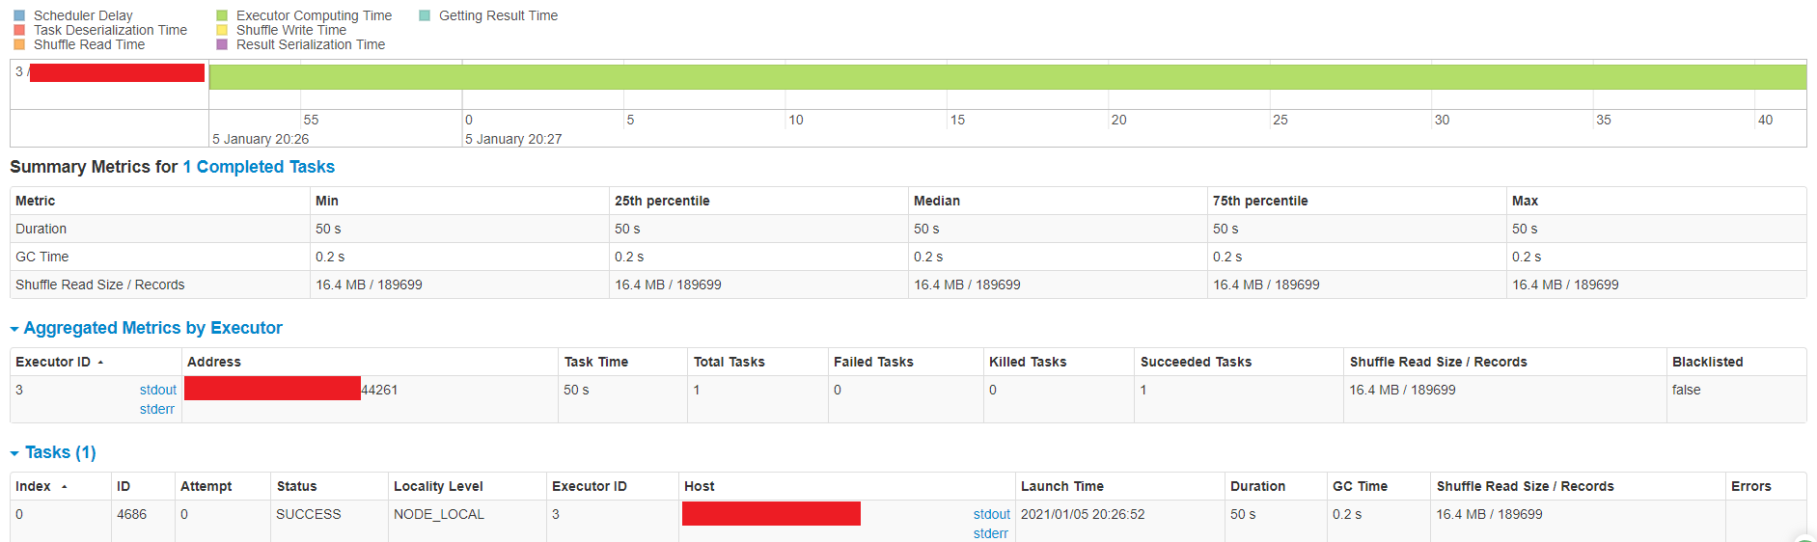
Task: Sort tasks by Duration column header
Action: pyautogui.click(x=1258, y=486)
